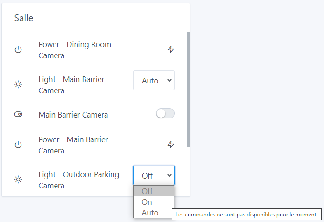Trigger the lightning bolt for Main Barrier power
This screenshot has width=324, height=222.
(171, 145)
